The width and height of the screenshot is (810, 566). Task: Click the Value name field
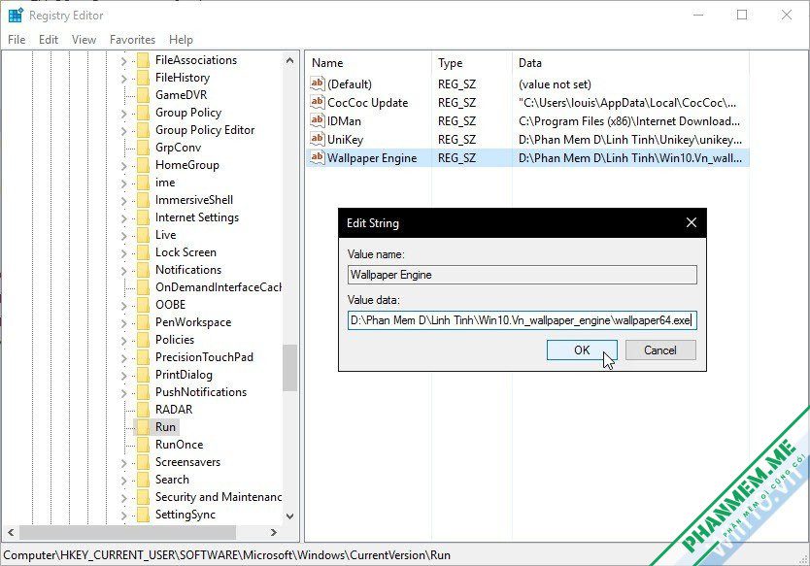[x=523, y=275]
